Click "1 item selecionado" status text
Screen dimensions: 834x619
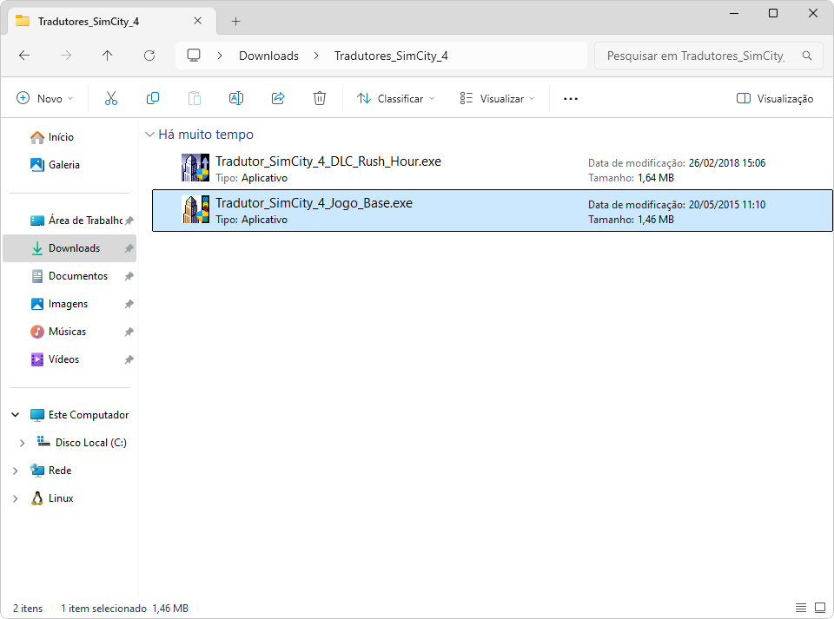point(103,609)
